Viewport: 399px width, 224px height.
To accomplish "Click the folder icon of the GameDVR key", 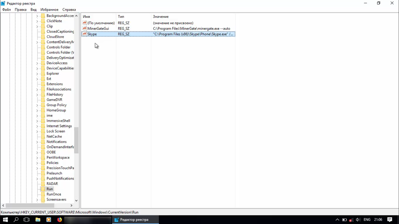I will (43, 100).
